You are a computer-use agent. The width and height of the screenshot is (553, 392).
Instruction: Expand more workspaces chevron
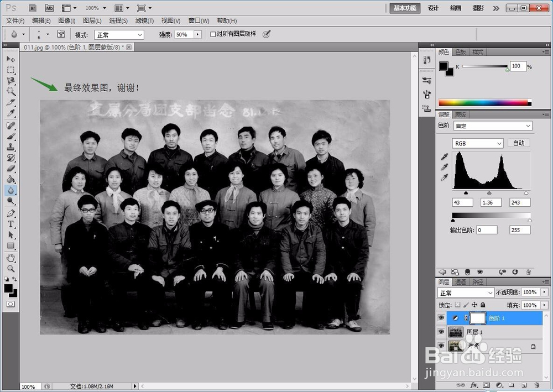(x=496, y=8)
